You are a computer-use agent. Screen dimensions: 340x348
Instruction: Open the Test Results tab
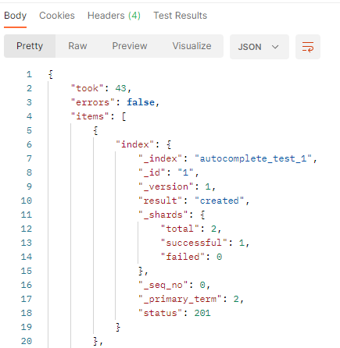tap(180, 16)
